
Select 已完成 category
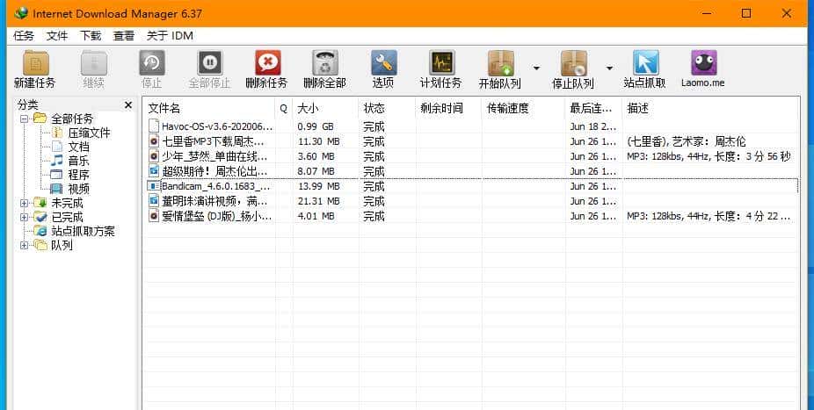click(67, 217)
